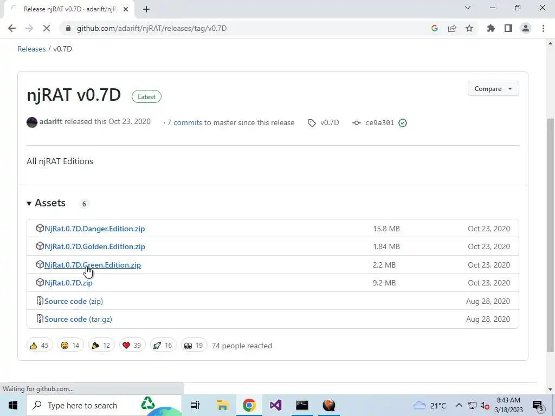The image size is (555, 416).
Task: Go to the Releases breadcrumb link
Action: pos(31,49)
